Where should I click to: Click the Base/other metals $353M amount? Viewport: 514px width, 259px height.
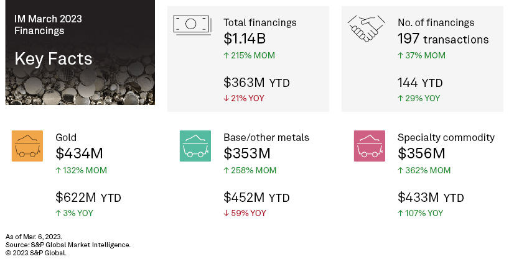coord(248,153)
